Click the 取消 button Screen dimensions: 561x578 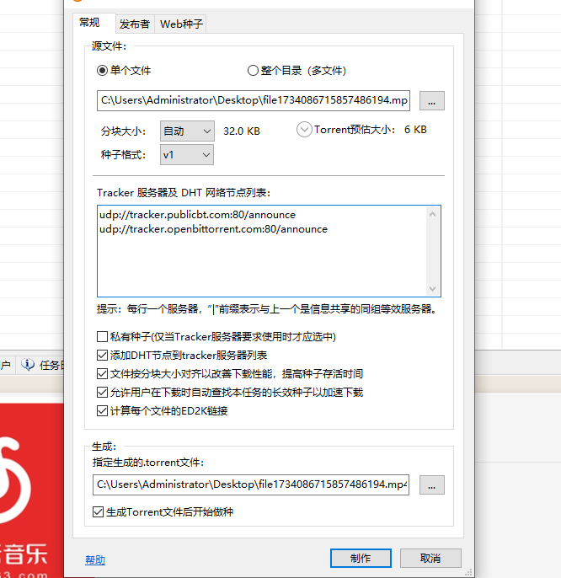[430, 558]
